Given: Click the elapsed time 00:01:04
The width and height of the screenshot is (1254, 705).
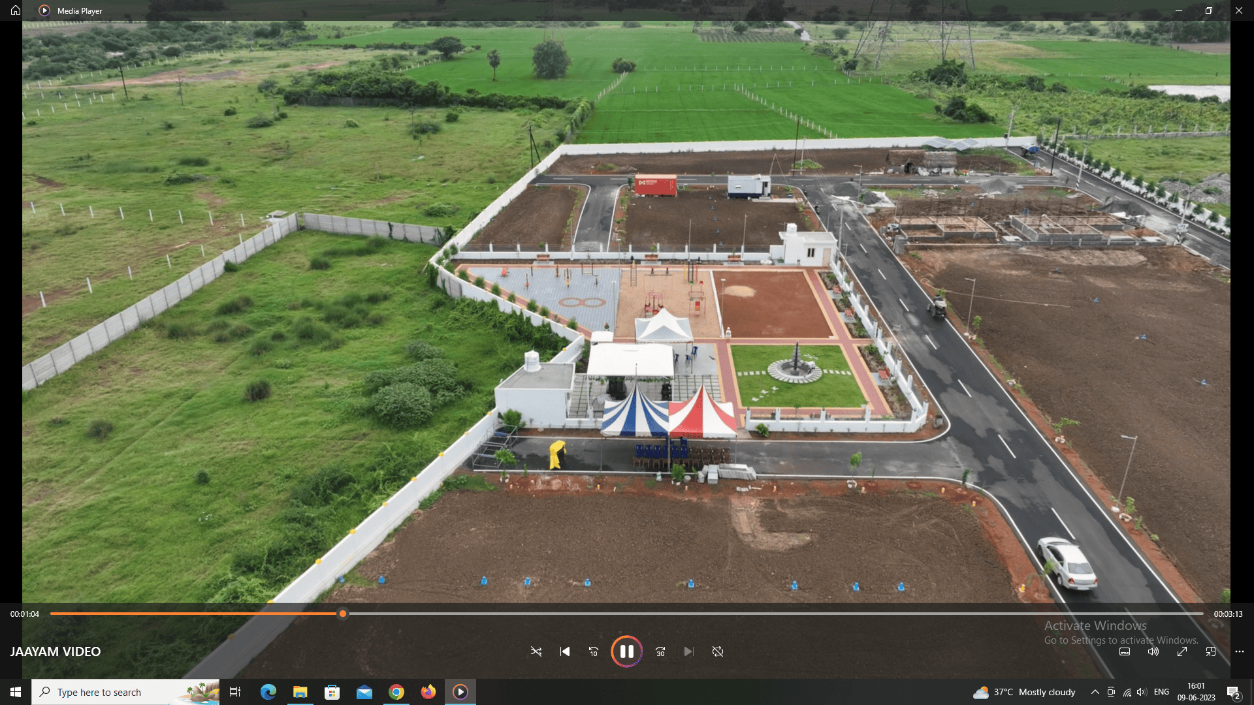Looking at the screenshot, I should click(x=25, y=614).
